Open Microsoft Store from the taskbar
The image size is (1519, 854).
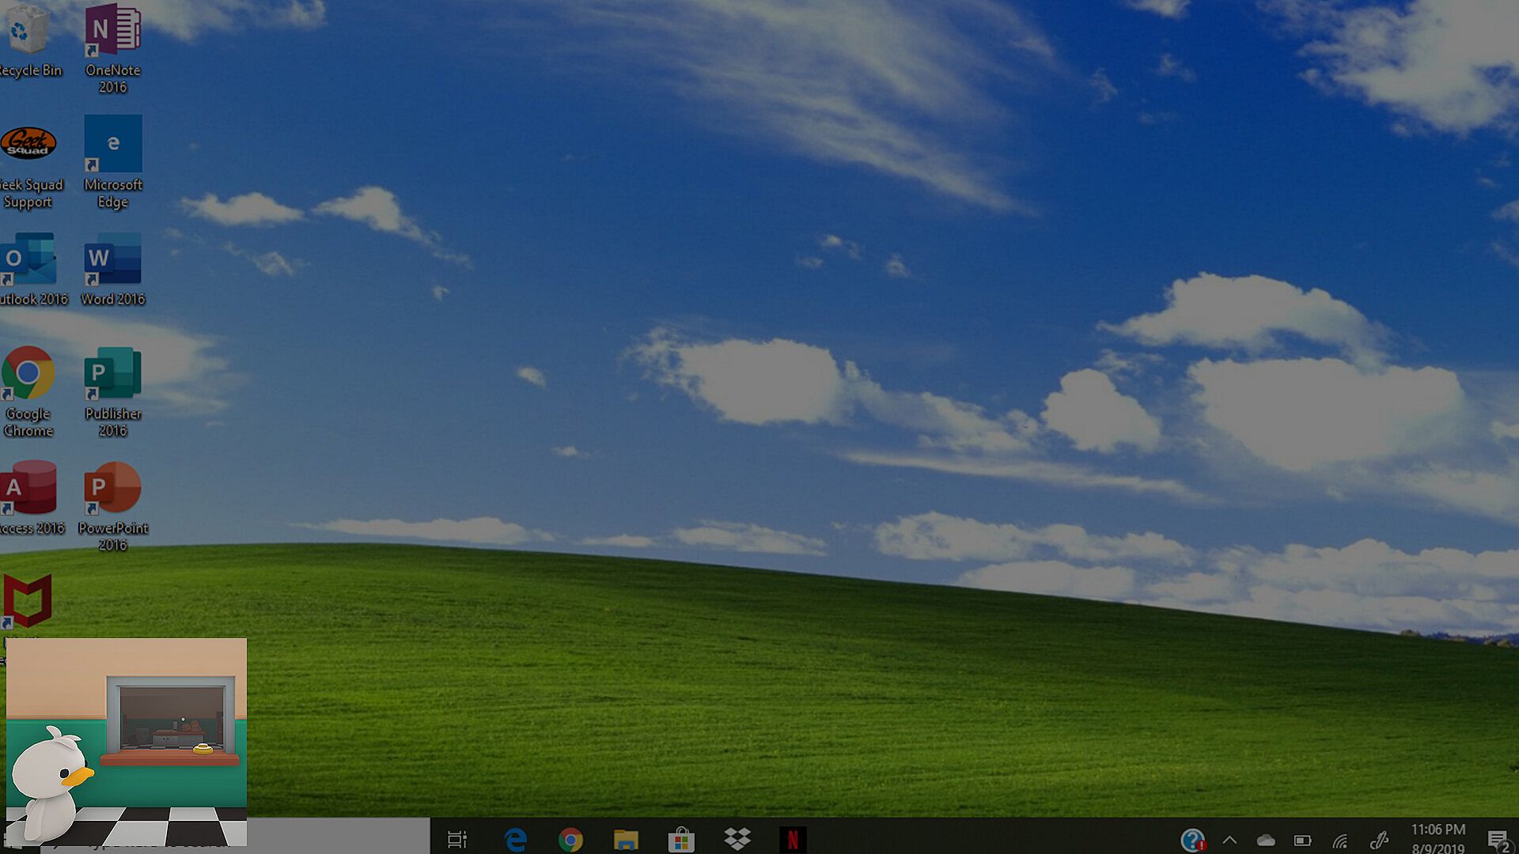(x=681, y=839)
